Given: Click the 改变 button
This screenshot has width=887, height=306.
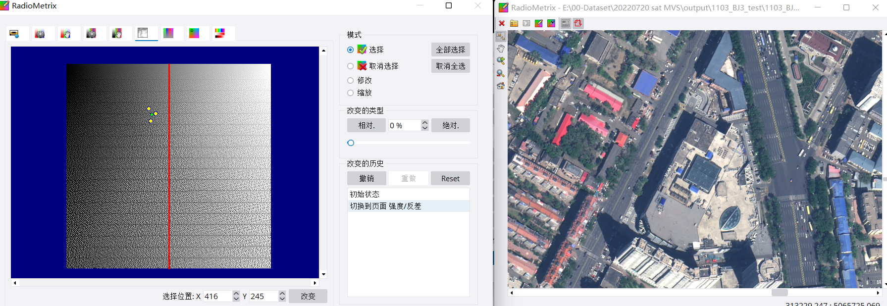Looking at the screenshot, I should click(x=308, y=296).
